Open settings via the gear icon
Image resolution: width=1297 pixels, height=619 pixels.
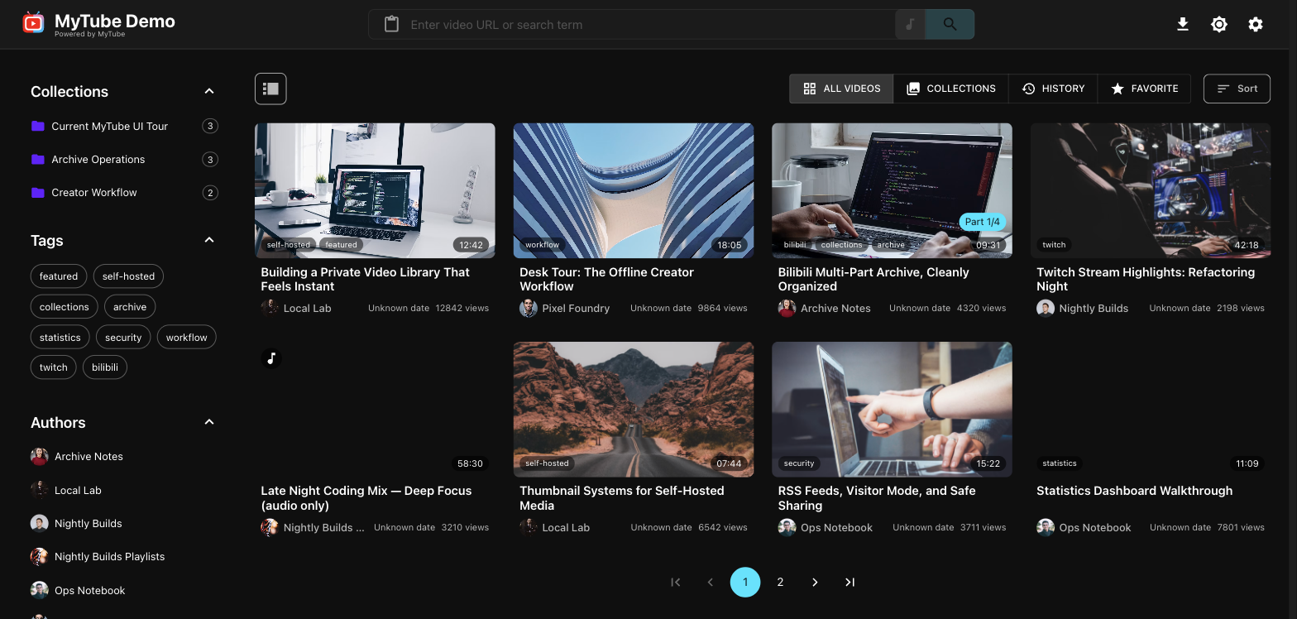coord(1256,25)
